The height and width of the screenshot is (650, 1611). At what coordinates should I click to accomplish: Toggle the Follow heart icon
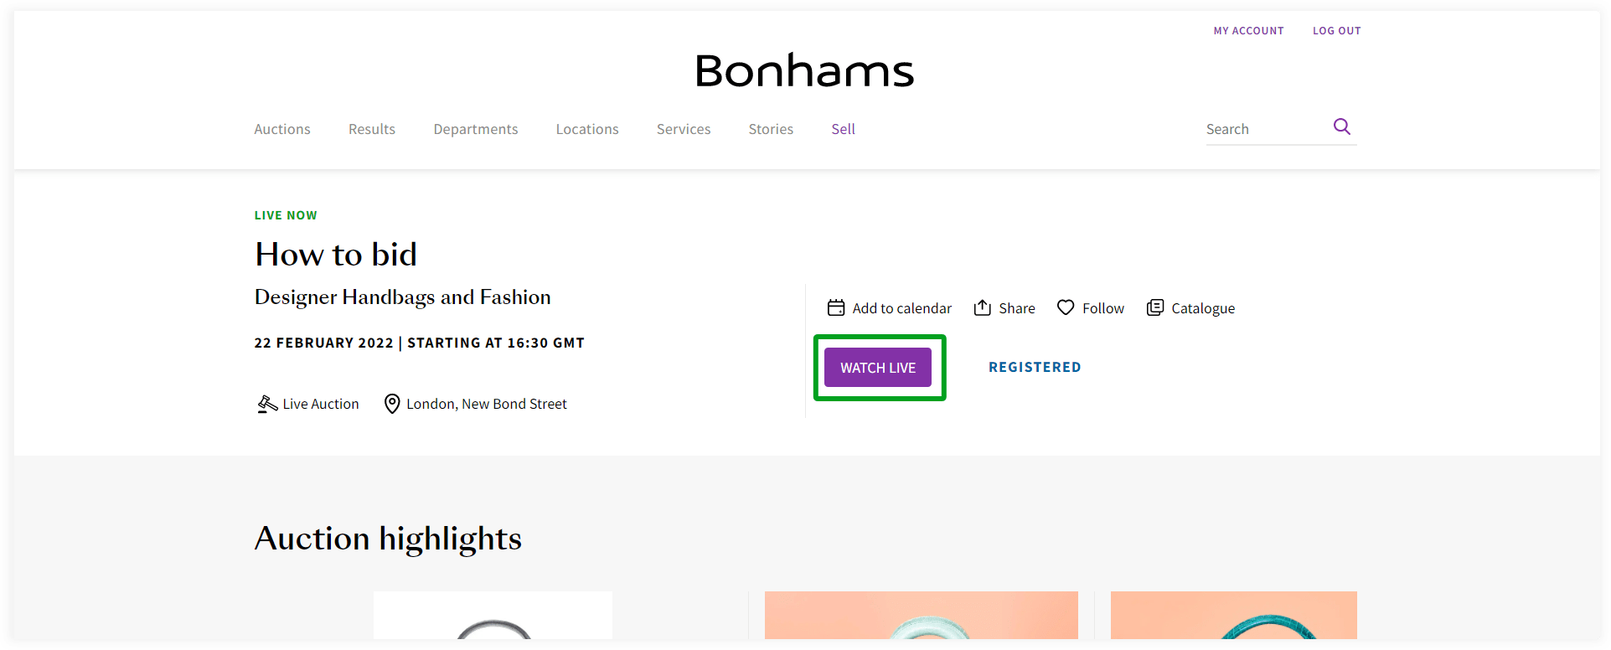[1066, 307]
